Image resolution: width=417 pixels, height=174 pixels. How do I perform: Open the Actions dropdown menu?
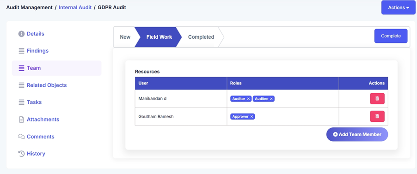398,7
